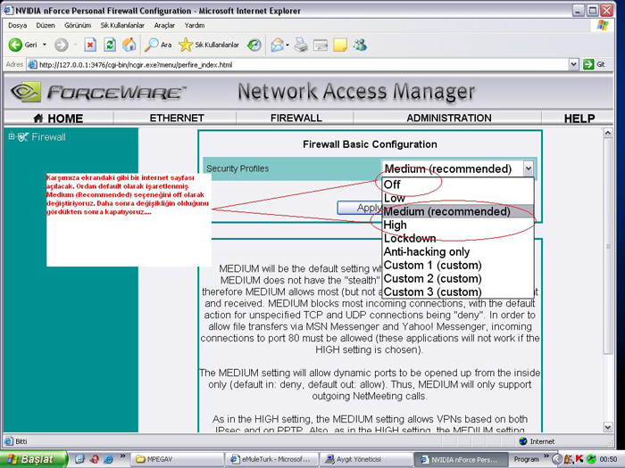This screenshot has width=625, height=468.
Task: Open the Dosya menu
Action: (18, 26)
